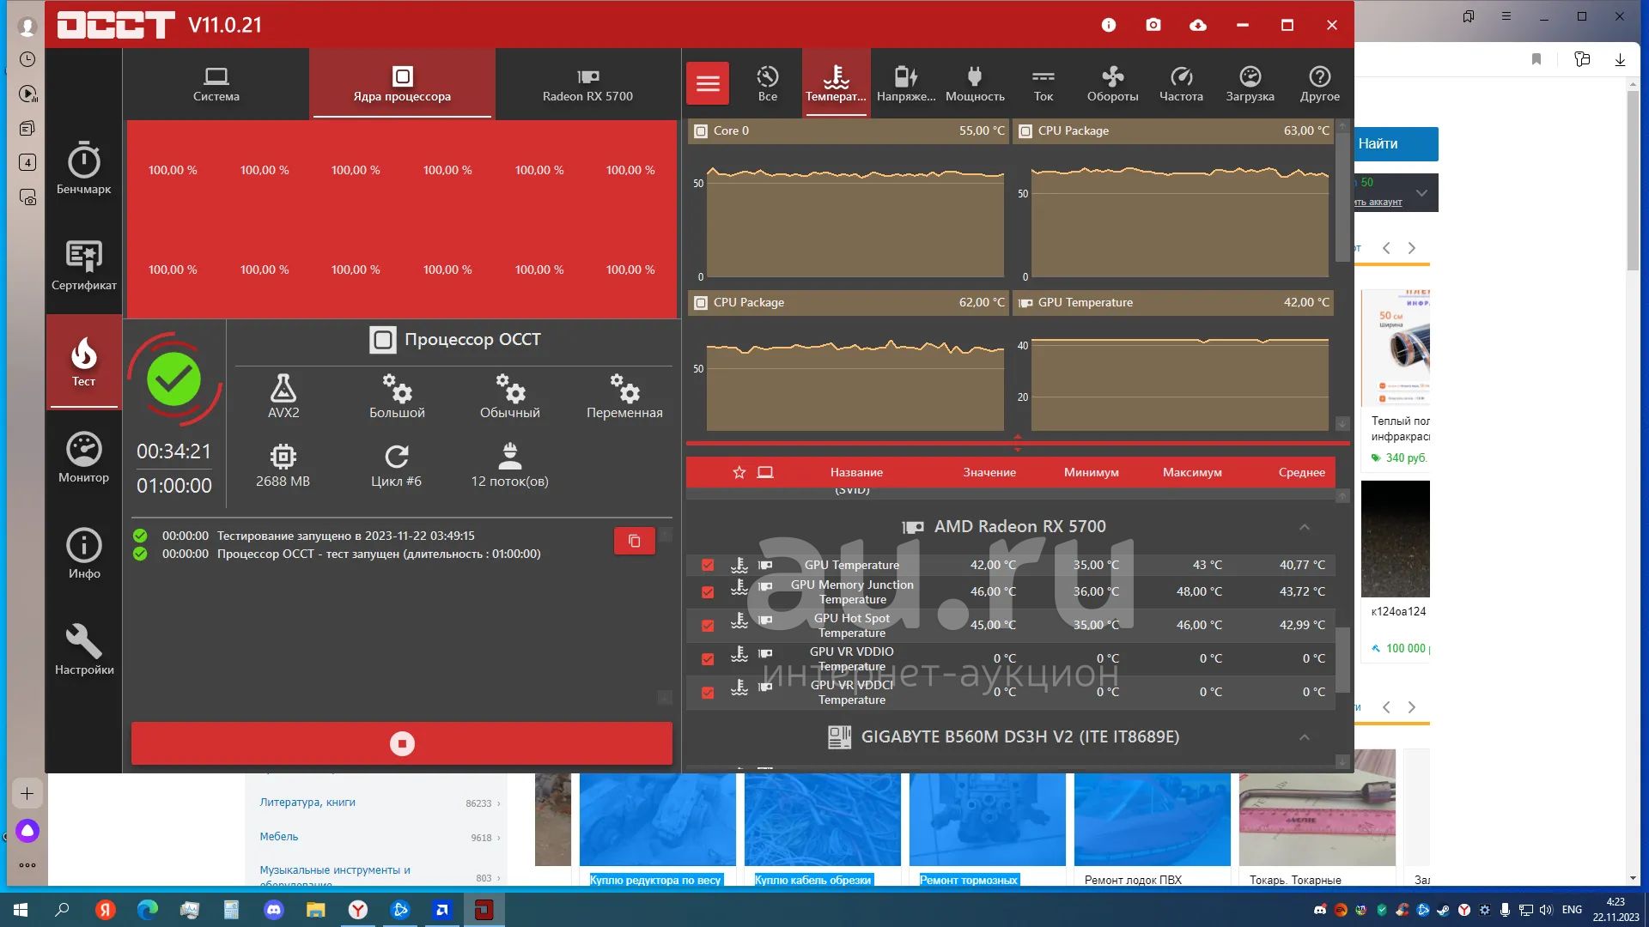Open Discord from the taskbar

[274, 910]
